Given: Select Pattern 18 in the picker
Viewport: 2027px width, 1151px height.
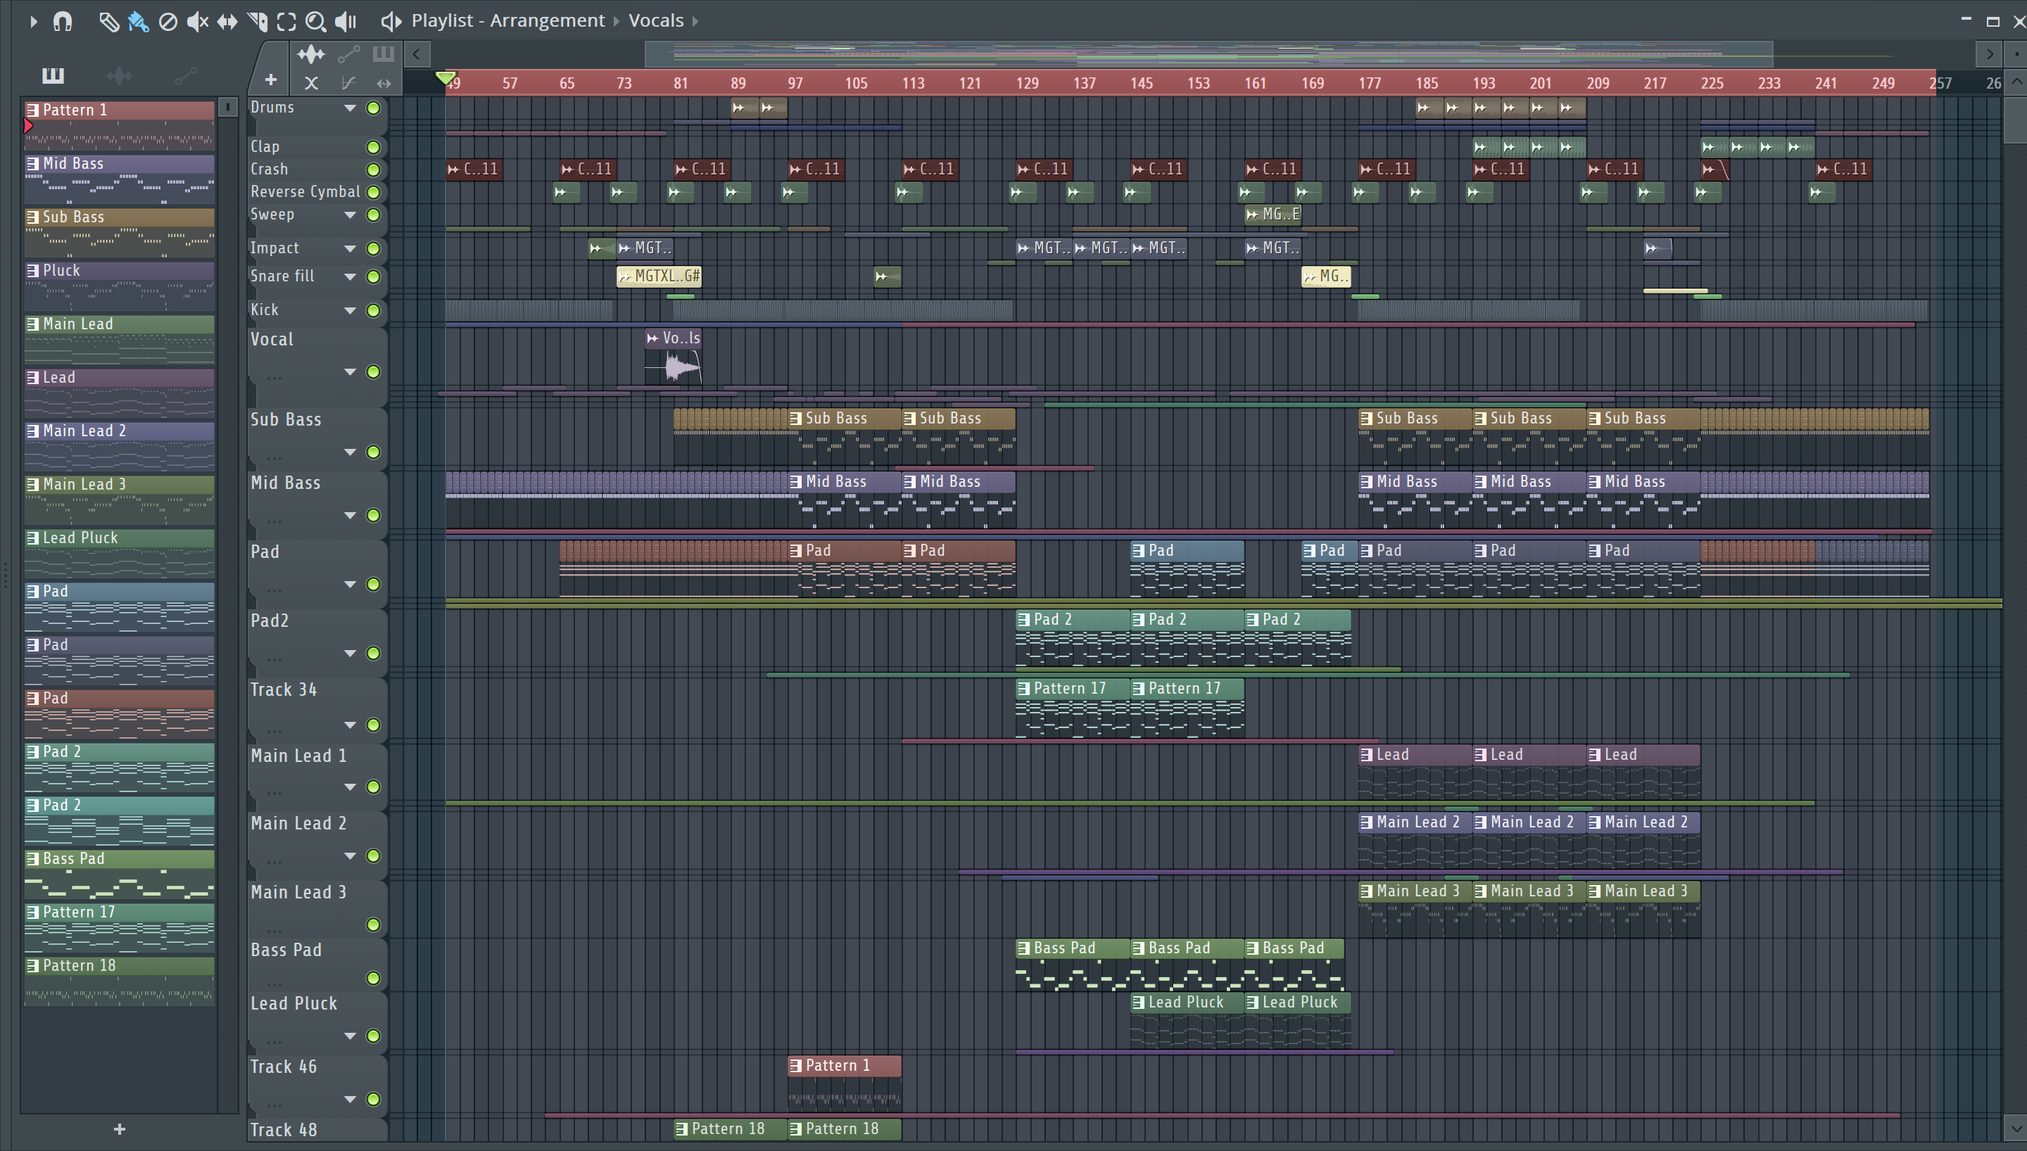Looking at the screenshot, I should (x=120, y=981).
